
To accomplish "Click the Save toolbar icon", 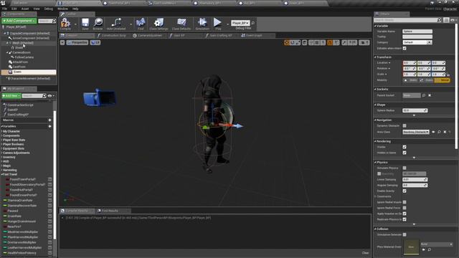I will click(85, 24).
